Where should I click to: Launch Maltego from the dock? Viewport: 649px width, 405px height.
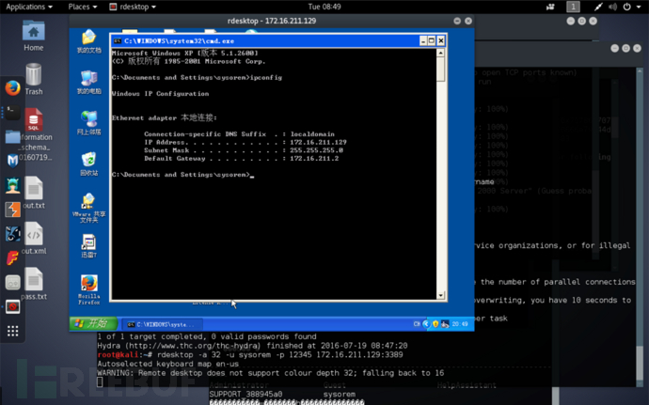point(13,234)
